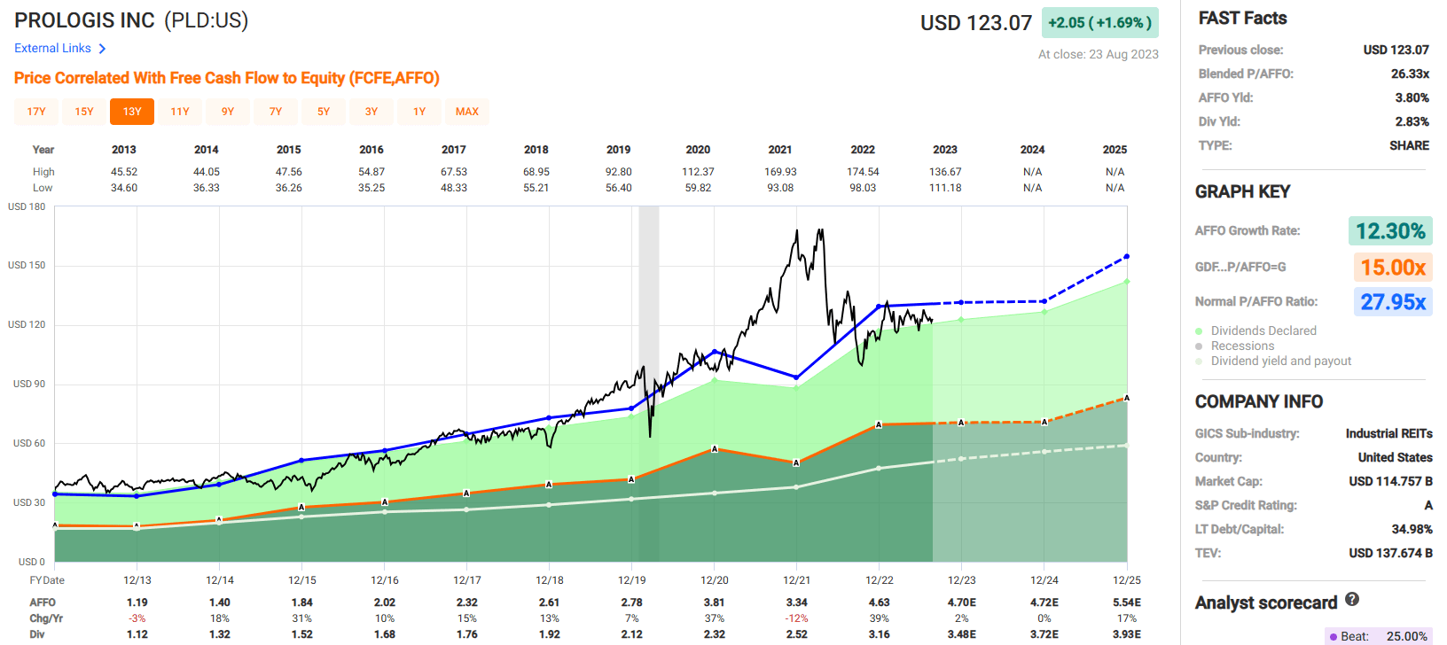The image size is (1447, 645).
Task: Click the 12/20 AFFO marker on orange line
Action: (x=715, y=449)
